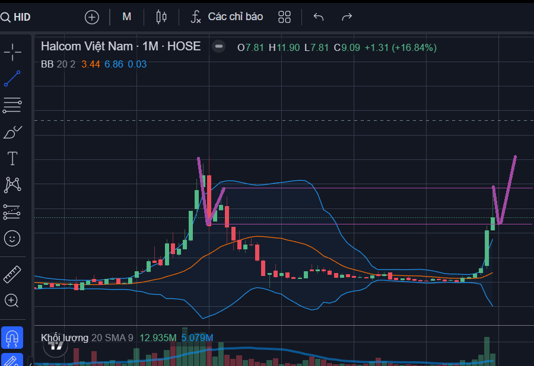Click the TradingView logo on volume pane
This screenshot has width=534, height=366.
tap(56, 346)
